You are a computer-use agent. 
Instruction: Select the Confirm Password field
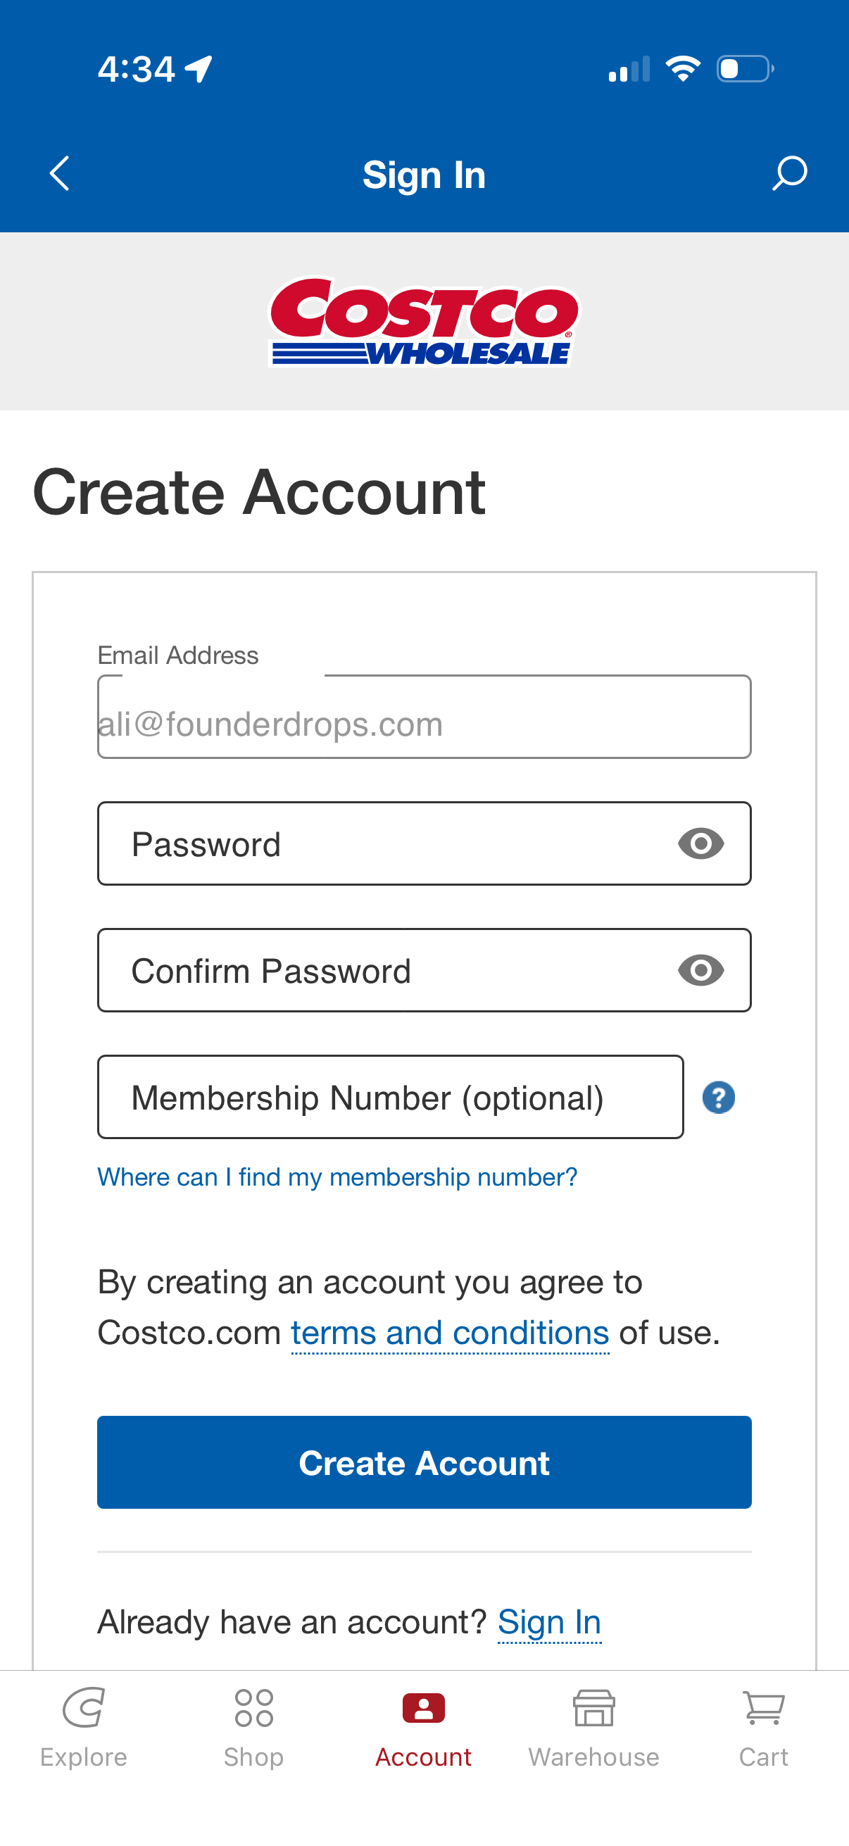387,970
